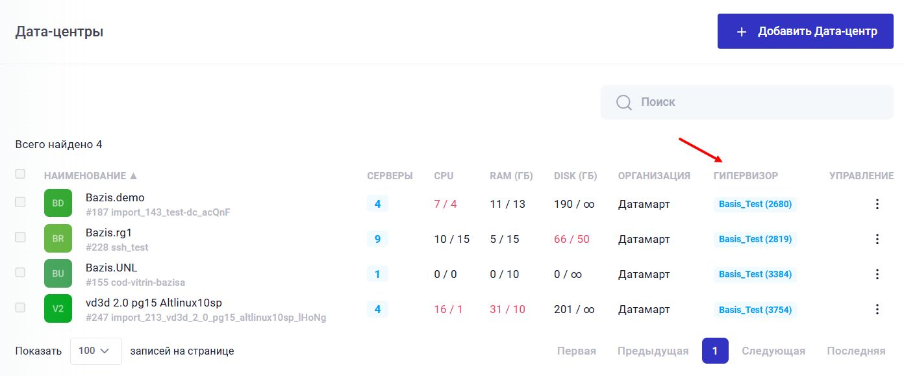Open the three-dot menu for Bazis.UNL
Screen dimensions: 904x376
(x=877, y=274)
